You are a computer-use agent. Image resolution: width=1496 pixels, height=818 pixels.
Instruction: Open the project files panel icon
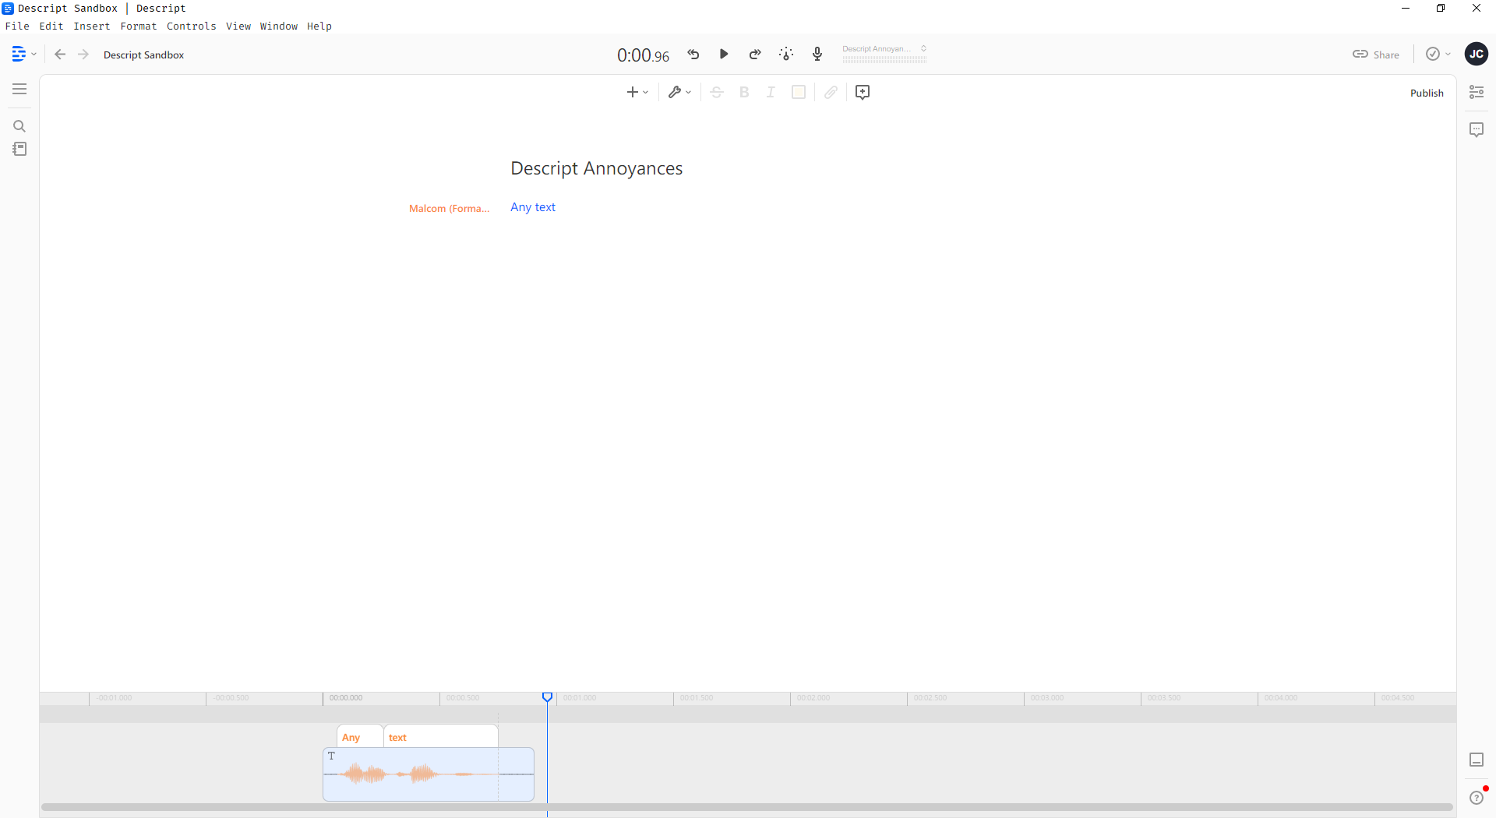point(19,149)
